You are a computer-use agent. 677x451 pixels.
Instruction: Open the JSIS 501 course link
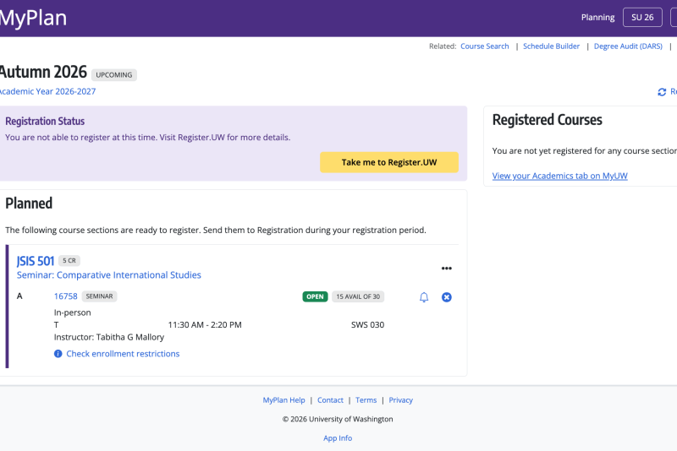tap(36, 261)
